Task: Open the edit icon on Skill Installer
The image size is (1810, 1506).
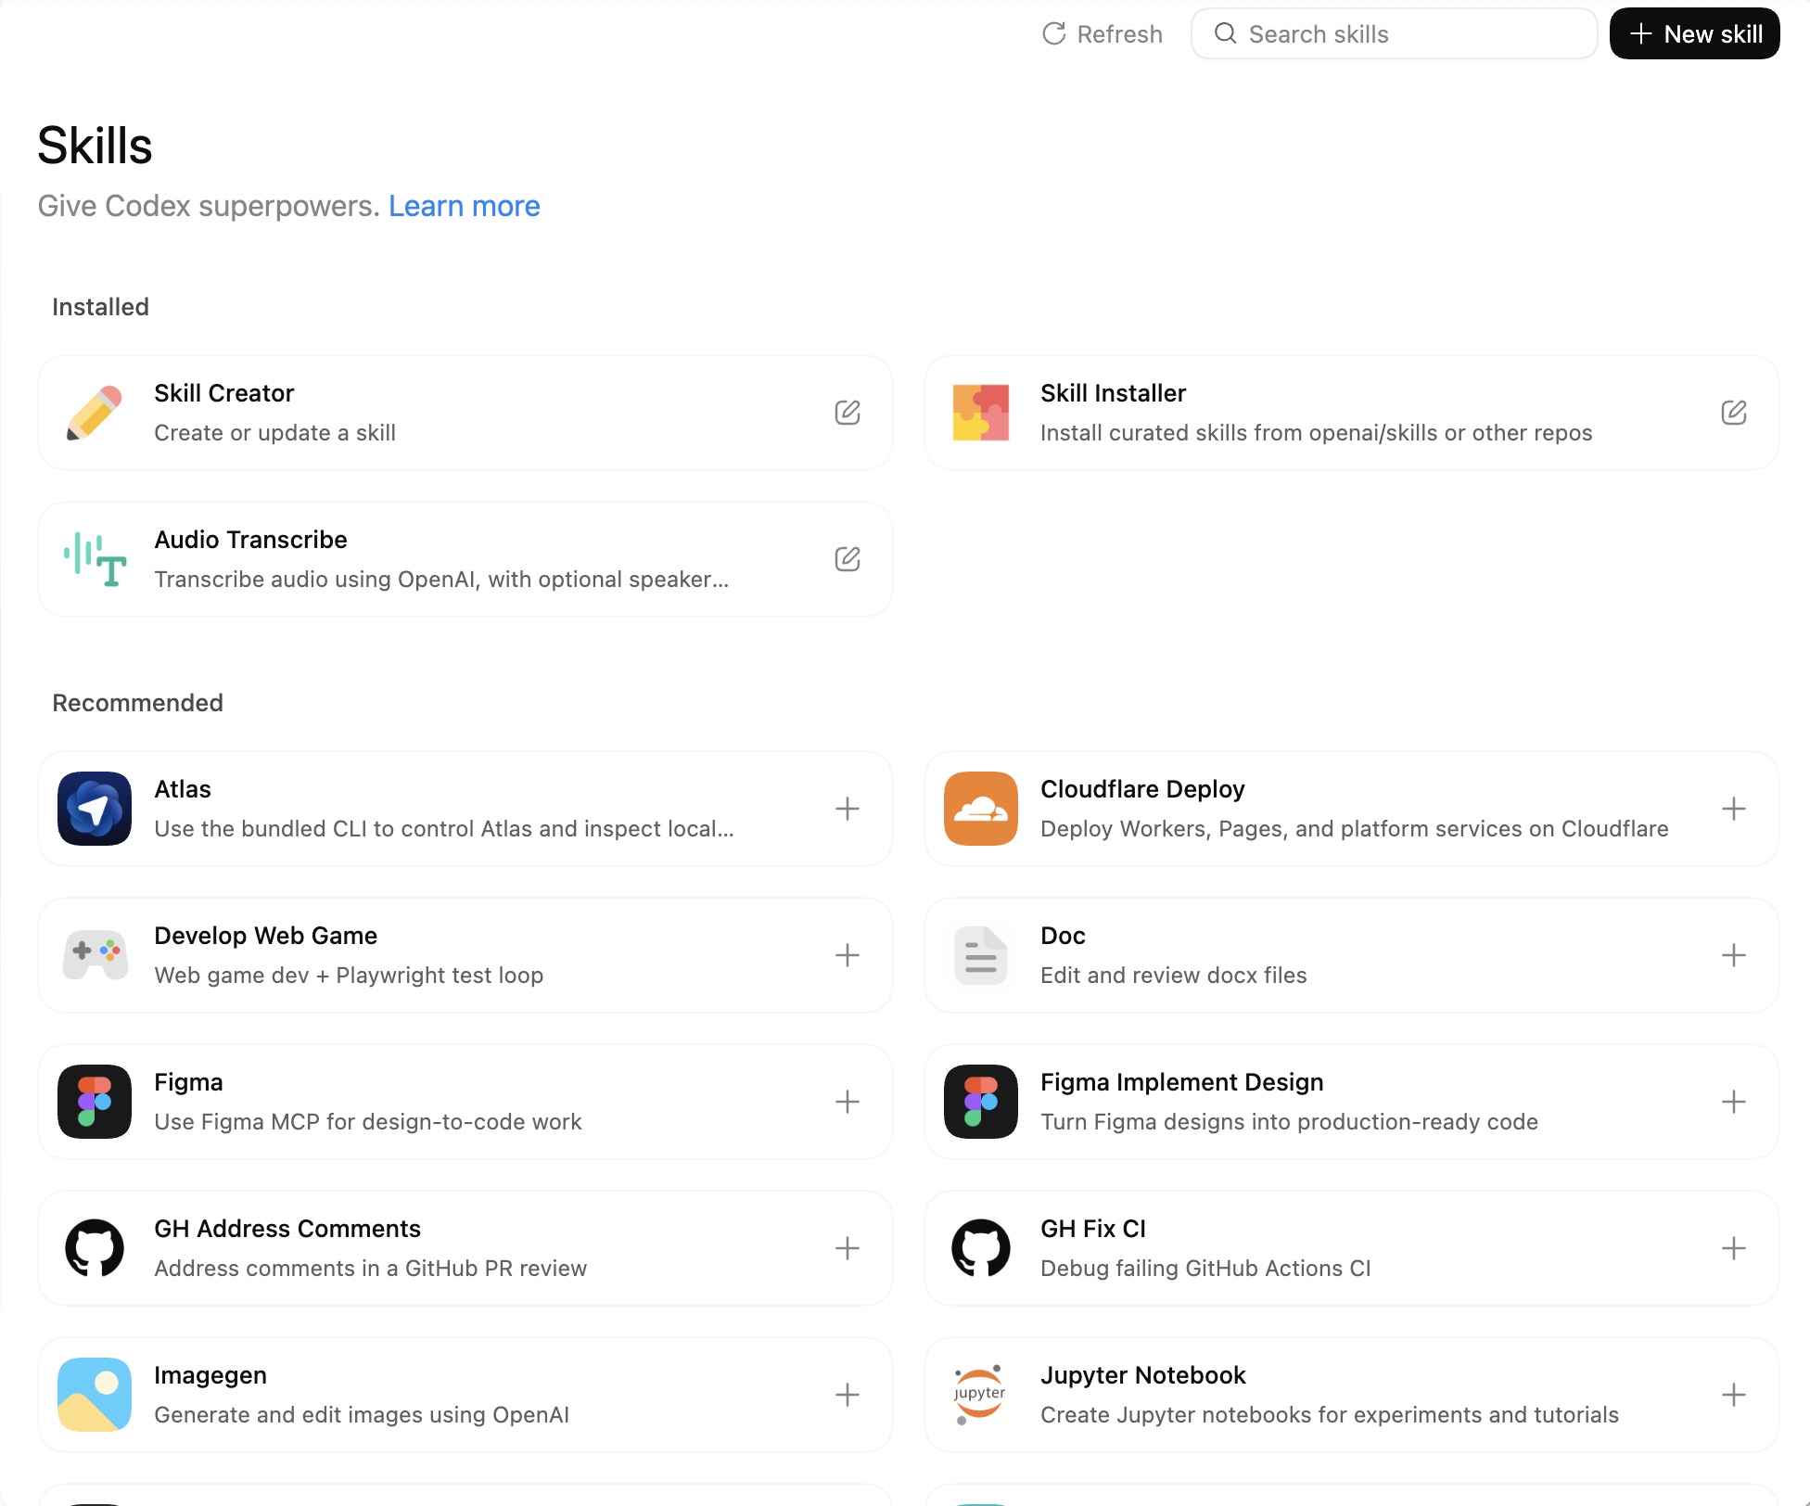Action: (x=1733, y=413)
